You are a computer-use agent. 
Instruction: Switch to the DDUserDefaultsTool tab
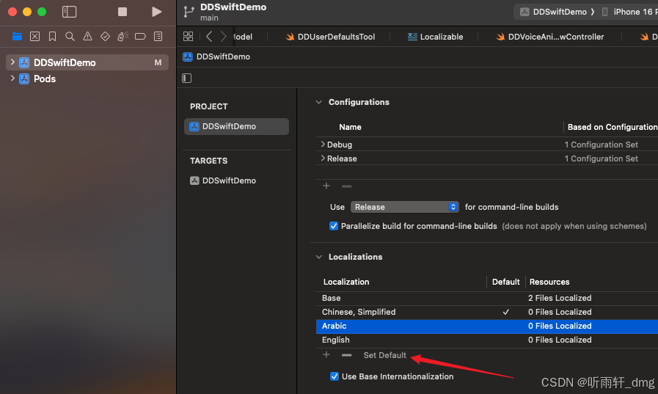tap(330, 37)
